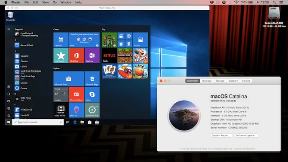Launch the Paint 3D tile

[x=77, y=110]
